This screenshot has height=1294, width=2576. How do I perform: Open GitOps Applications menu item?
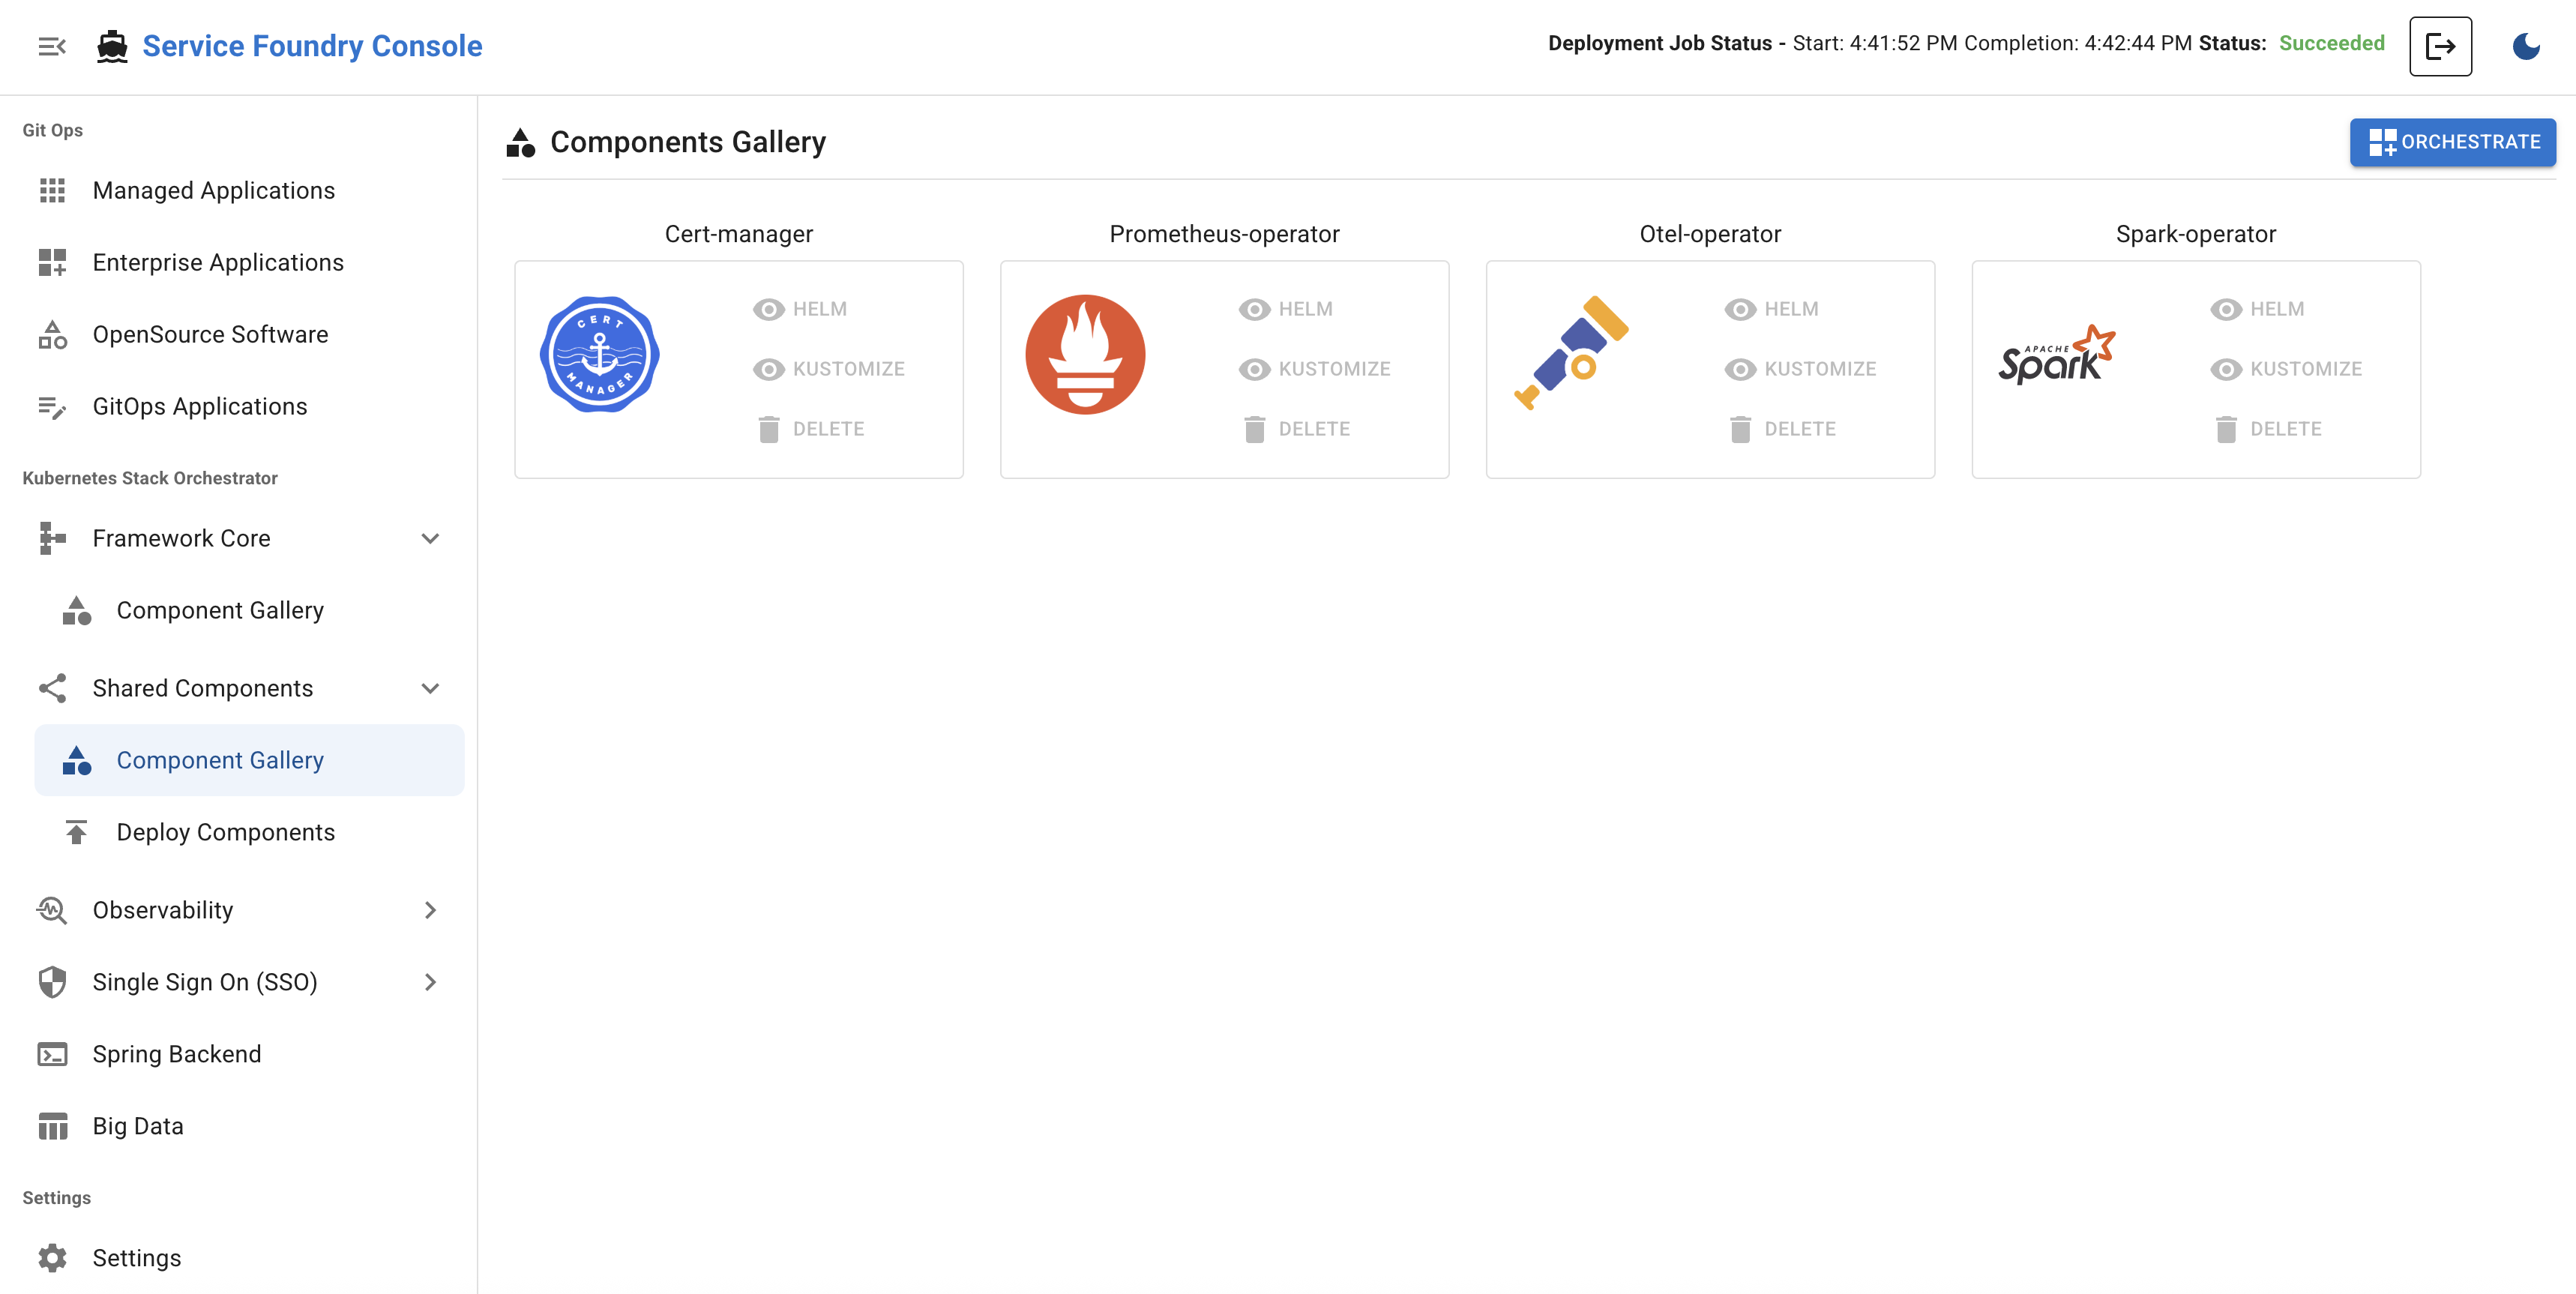(x=238, y=406)
